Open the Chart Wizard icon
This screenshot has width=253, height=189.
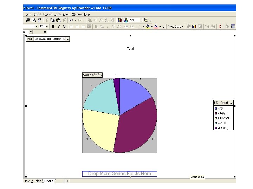click(119, 20)
